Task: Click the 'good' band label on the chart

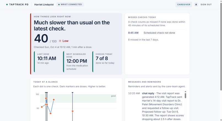Action: pyautogui.click(x=113, y=96)
